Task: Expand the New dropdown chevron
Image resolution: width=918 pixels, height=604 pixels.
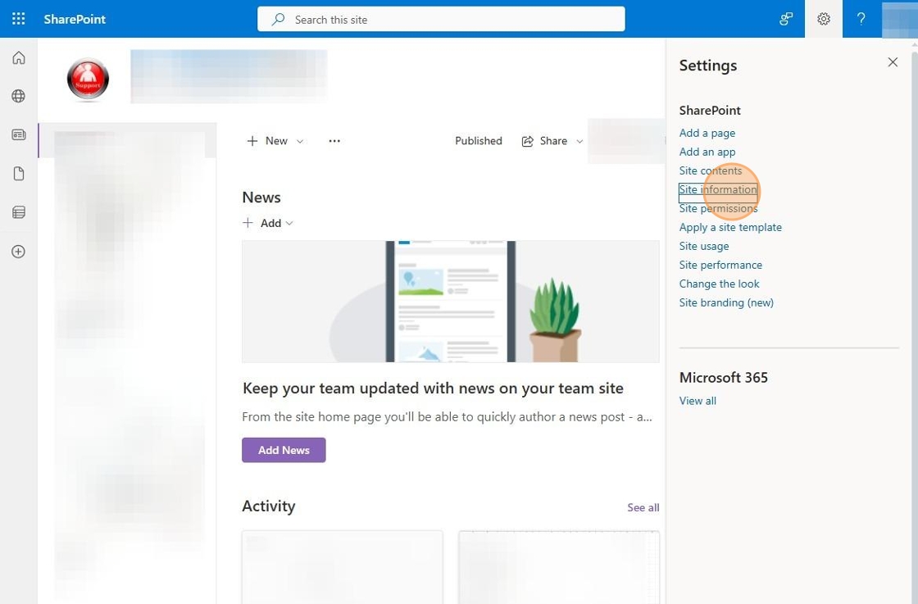Action: pyautogui.click(x=300, y=142)
